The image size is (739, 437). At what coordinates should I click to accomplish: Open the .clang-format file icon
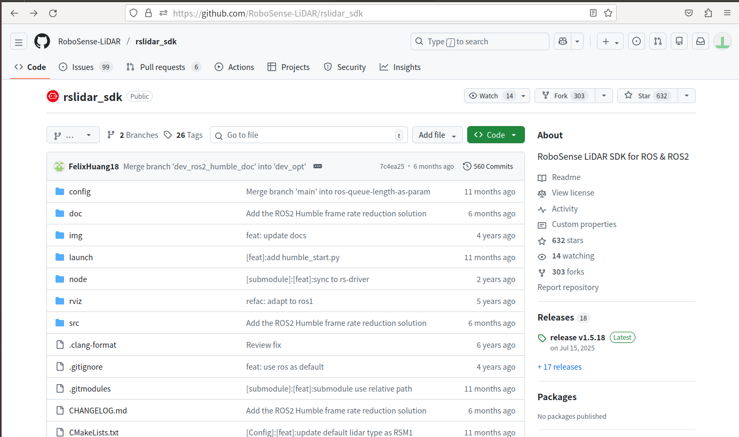(60, 345)
